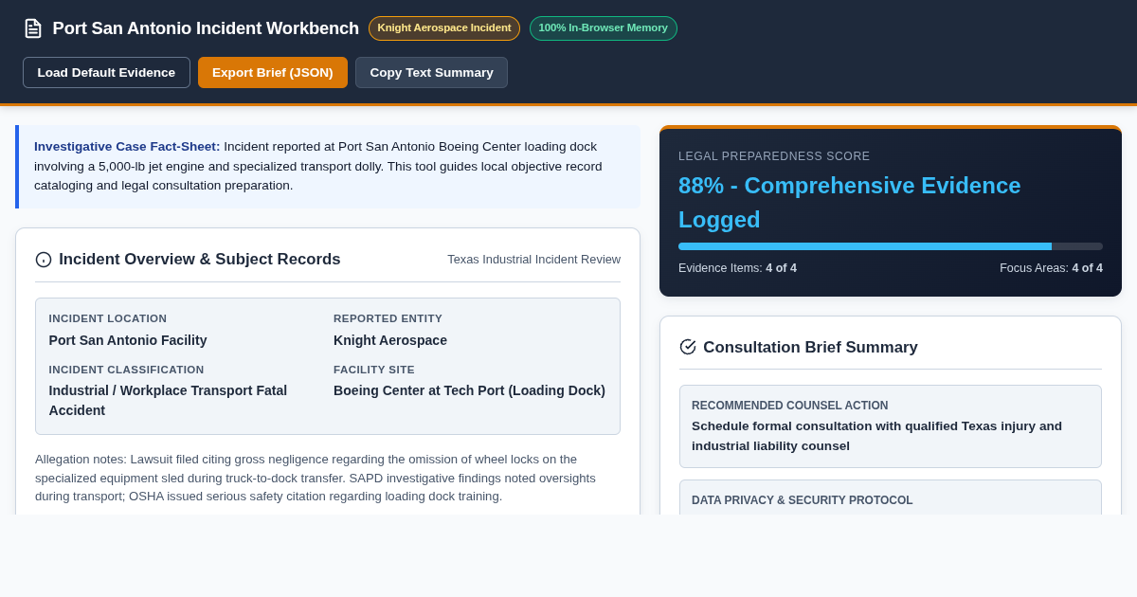This screenshot has height=597, width=1137.
Task: Select the Industrial / Workplace Transport Fatal Accident value
Action: [168, 400]
